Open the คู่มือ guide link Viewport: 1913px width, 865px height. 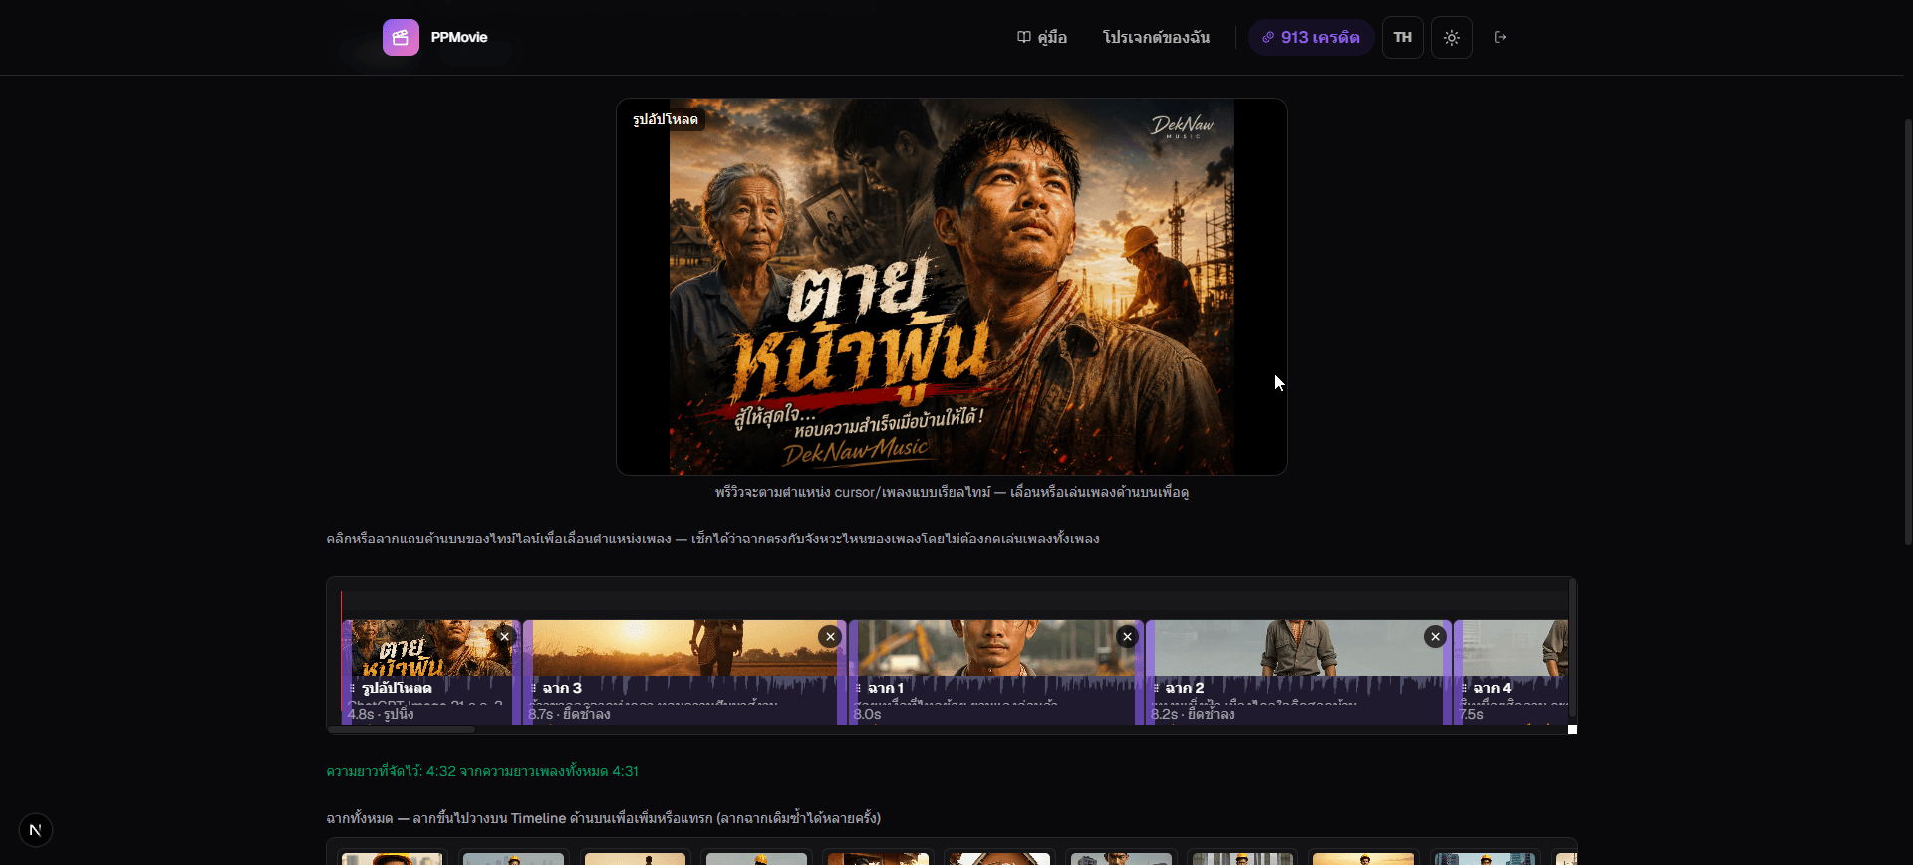pyautogui.click(x=1041, y=37)
